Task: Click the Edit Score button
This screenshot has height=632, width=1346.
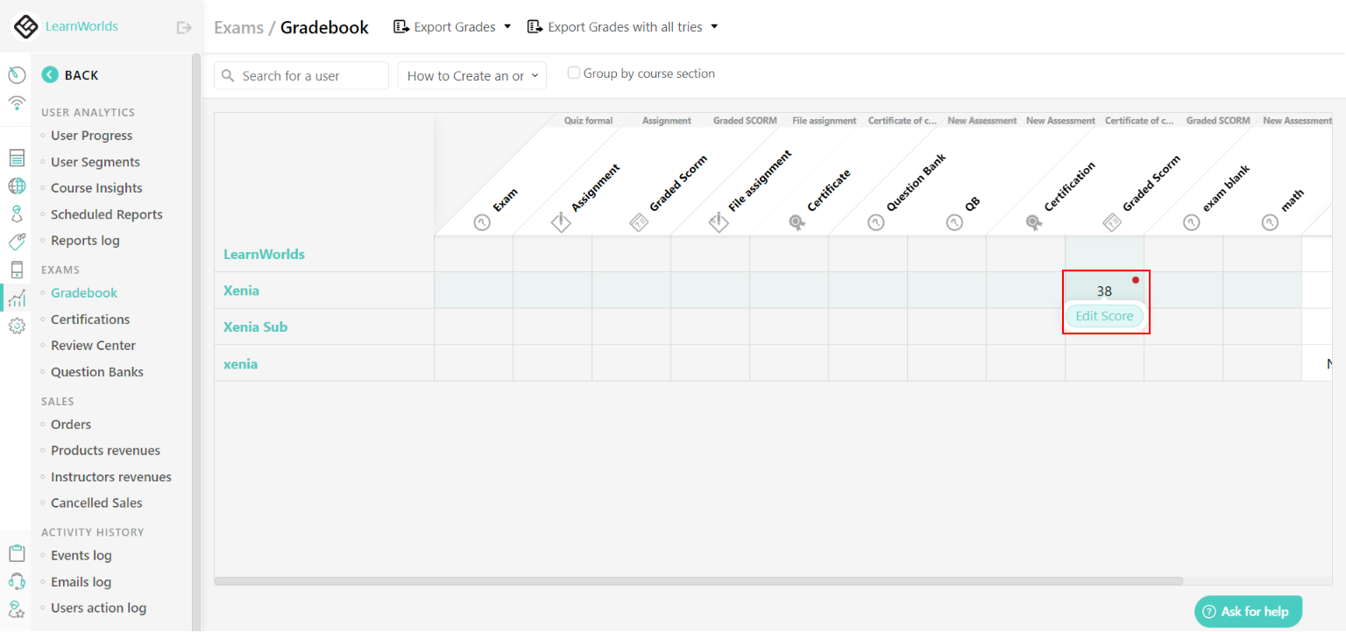Action: point(1104,316)
